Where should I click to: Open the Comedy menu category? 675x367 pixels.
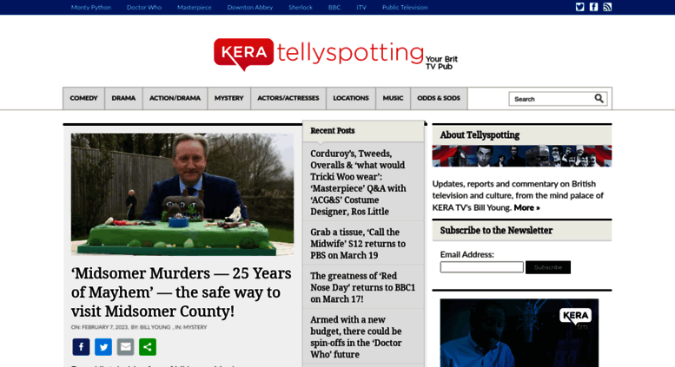tap(84, 98)
